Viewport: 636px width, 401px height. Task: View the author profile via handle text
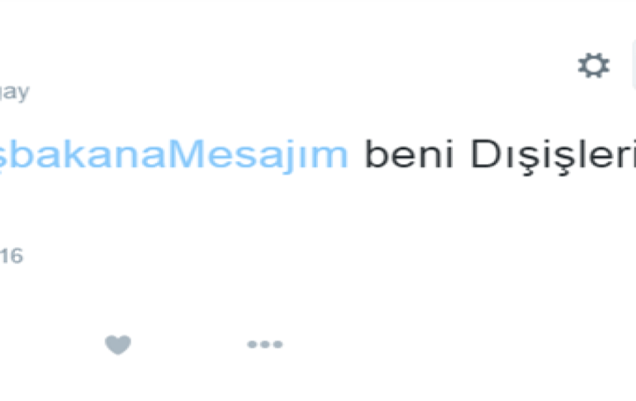point(14,92)
